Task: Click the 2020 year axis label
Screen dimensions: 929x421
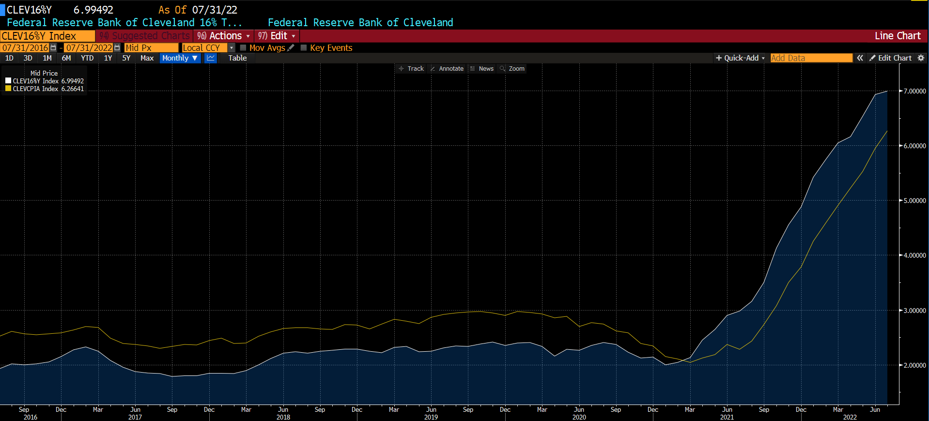Action: tap(579, 417)
